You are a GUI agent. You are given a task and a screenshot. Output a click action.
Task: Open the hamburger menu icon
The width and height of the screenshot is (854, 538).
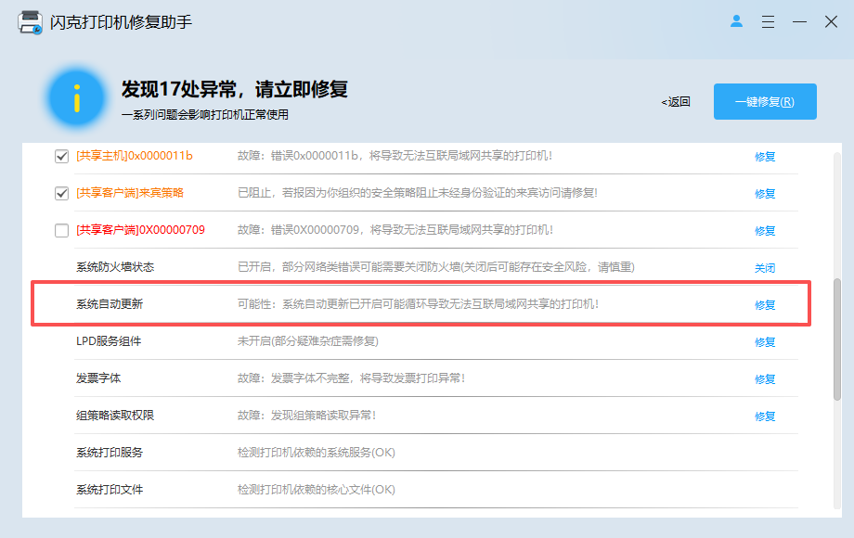[x=768, y=21]
